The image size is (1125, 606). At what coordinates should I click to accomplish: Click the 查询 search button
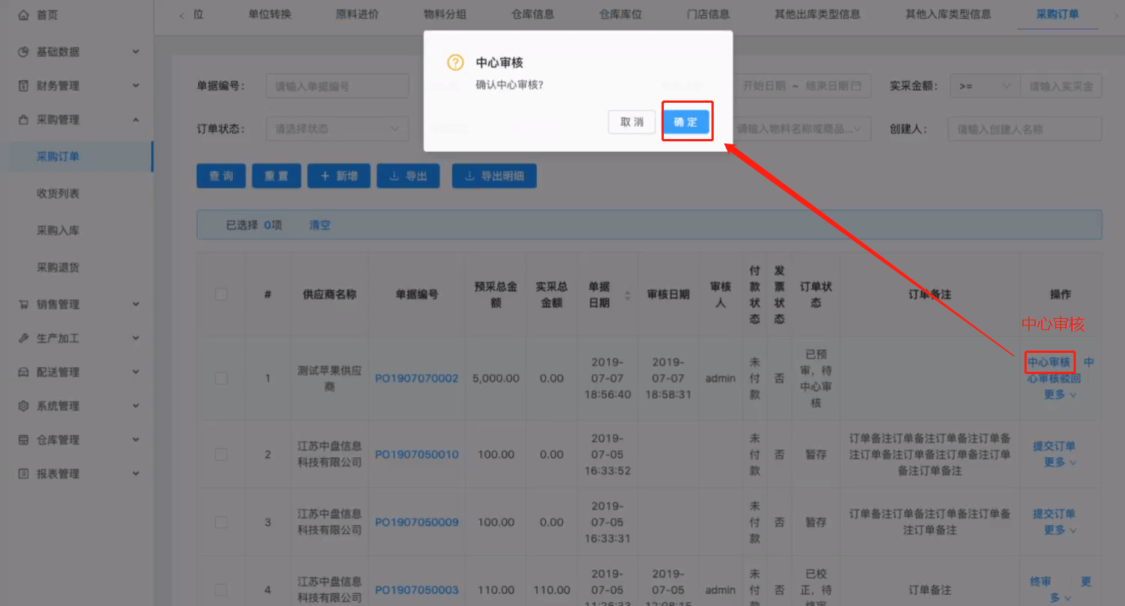click(222, 176)
